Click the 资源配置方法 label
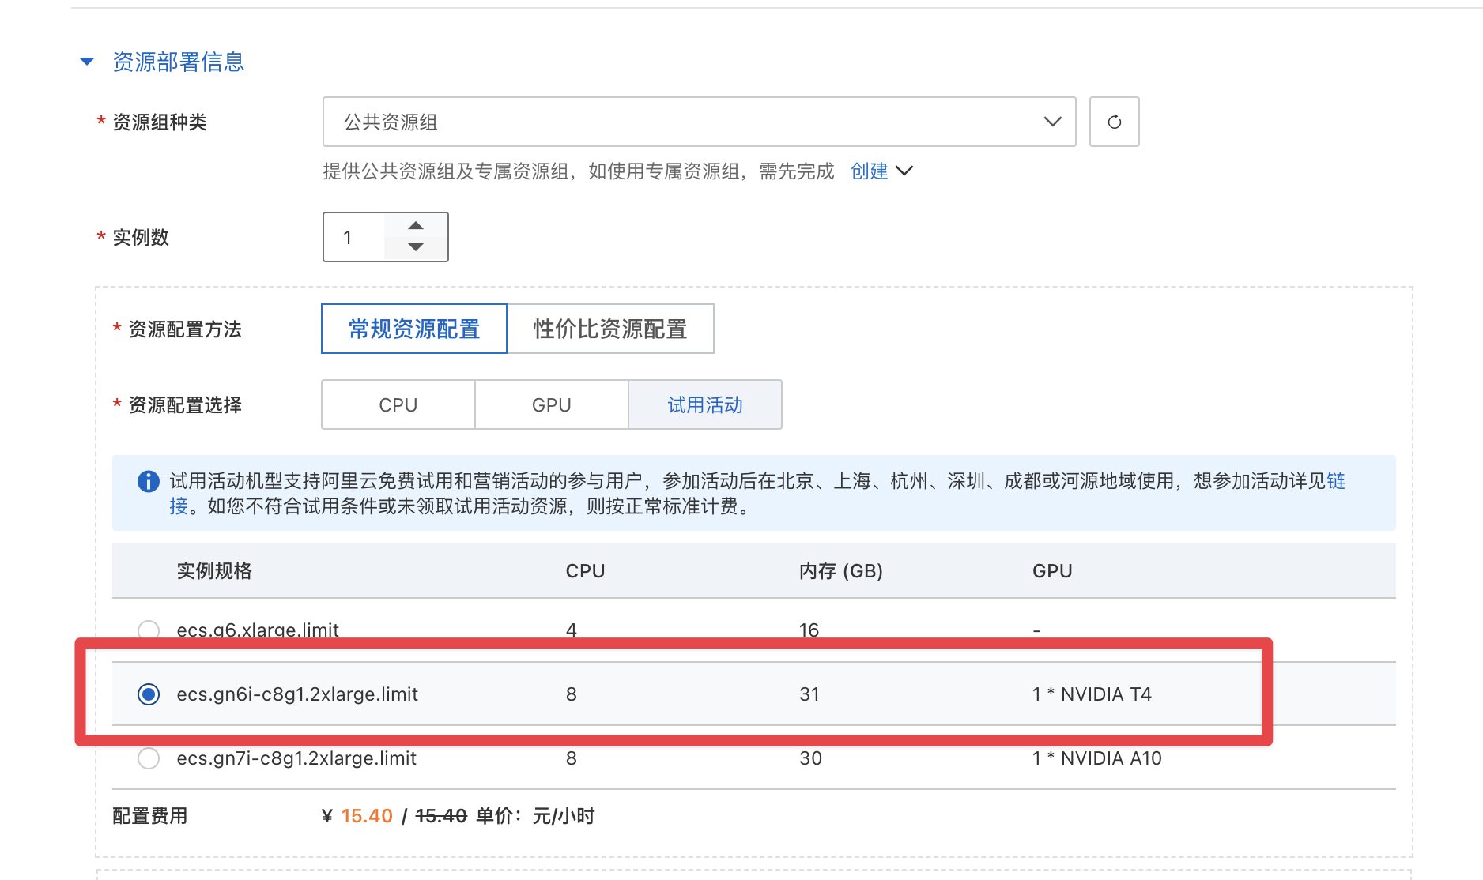The image size is (1483, 880). [185, 329]
